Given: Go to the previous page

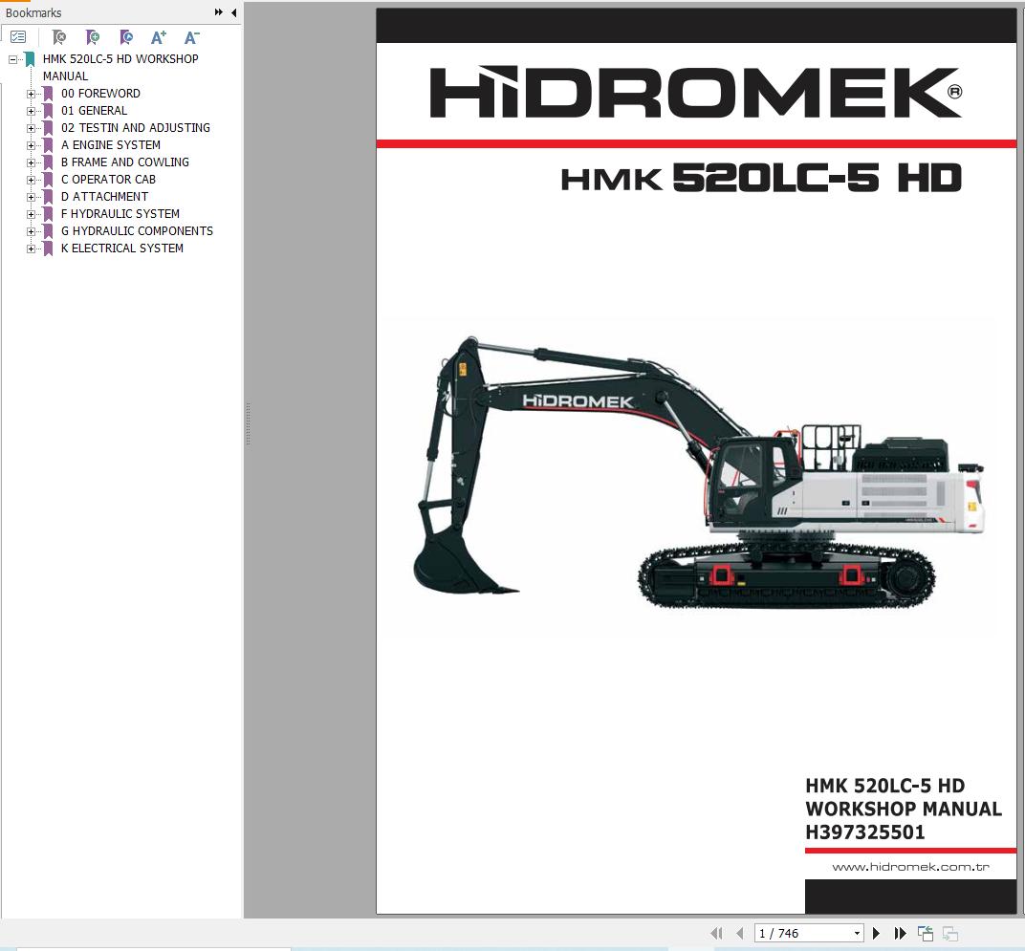Looking at the screenshot, I should pos(739,934).
